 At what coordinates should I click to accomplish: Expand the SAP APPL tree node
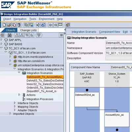(x=2, y=40)
